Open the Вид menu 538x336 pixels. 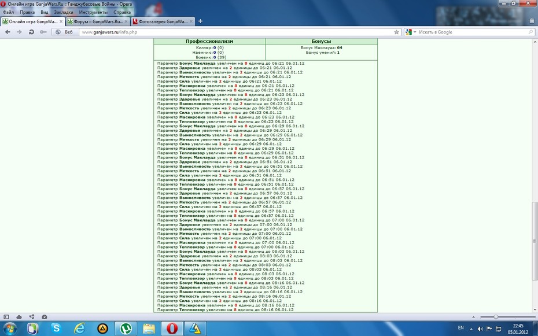click(45, 12)
